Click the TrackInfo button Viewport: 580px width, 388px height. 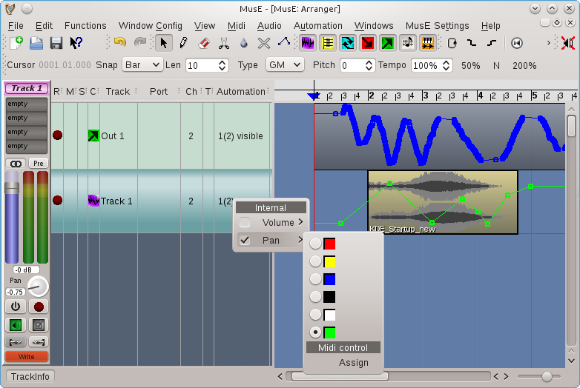(x=30, y=377)
